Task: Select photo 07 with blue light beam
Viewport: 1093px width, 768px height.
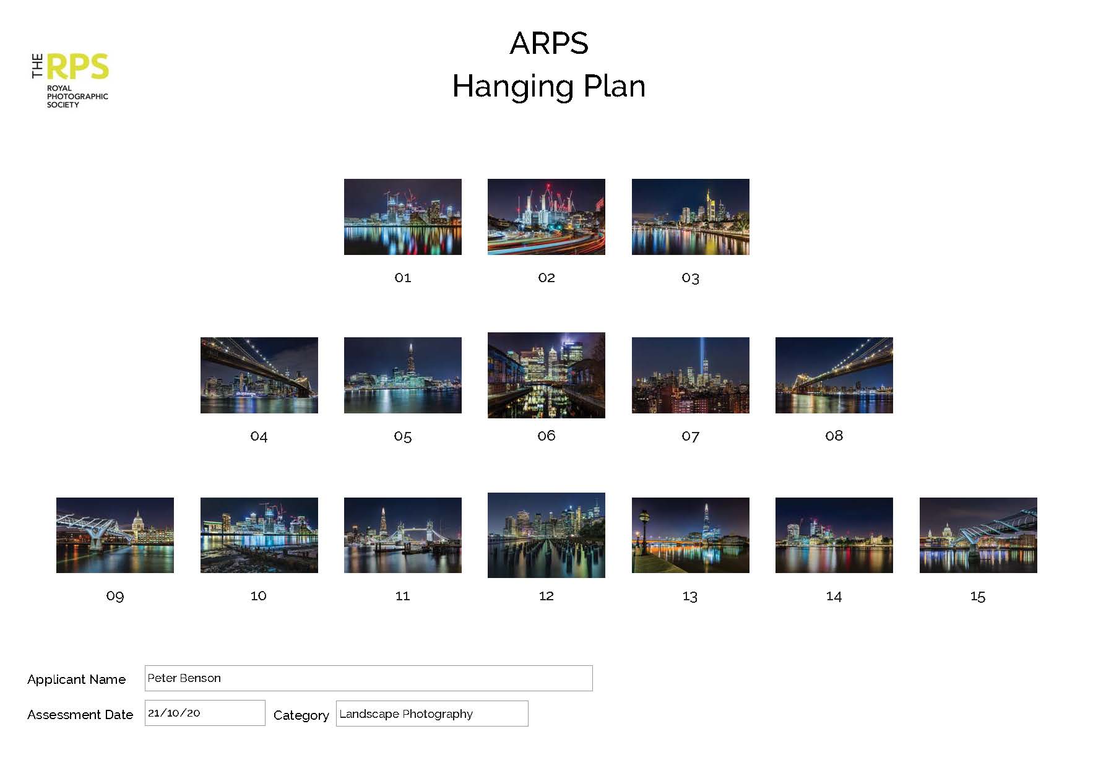Action: (690, 375)
